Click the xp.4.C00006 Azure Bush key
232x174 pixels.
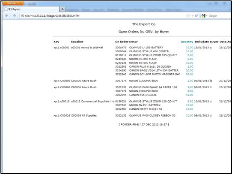(x=62, y=81)
